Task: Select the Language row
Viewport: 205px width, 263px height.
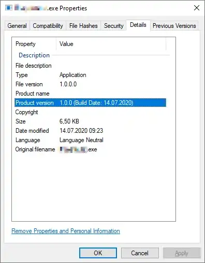Action: 90,140
